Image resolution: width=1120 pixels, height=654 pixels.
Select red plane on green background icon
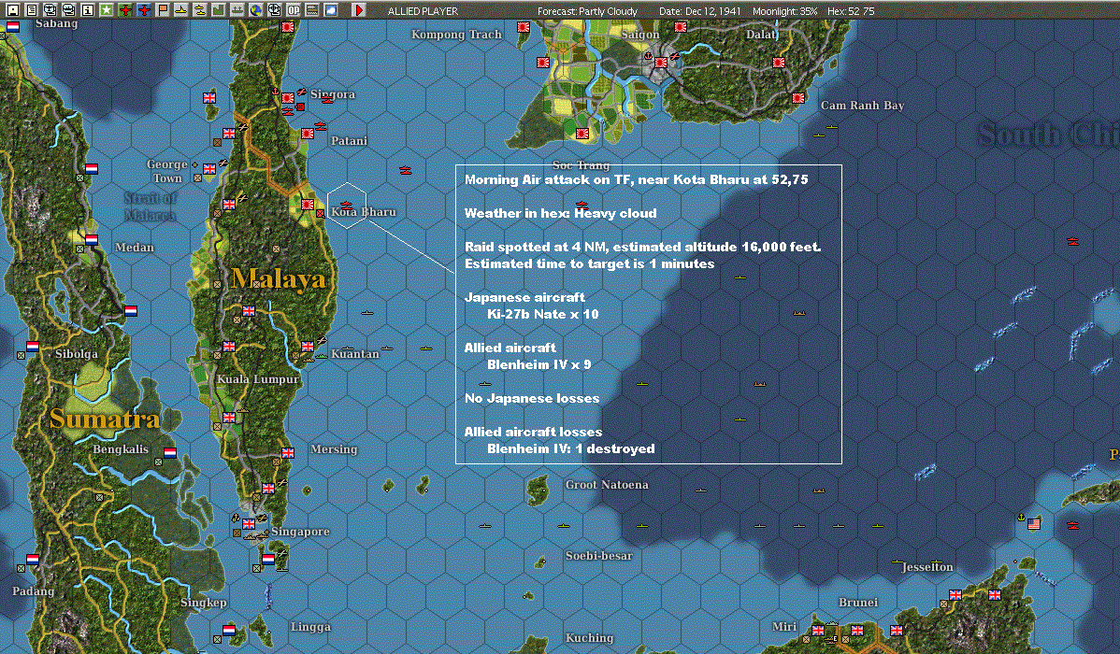pos(125,10)
